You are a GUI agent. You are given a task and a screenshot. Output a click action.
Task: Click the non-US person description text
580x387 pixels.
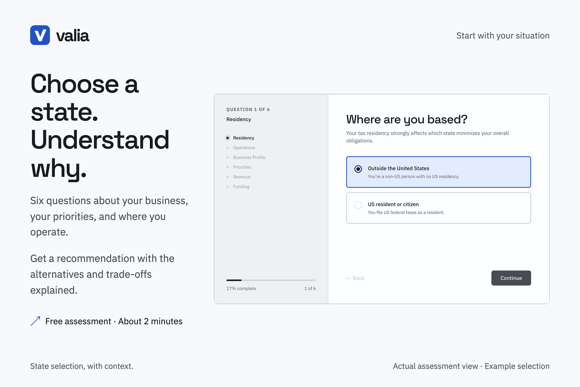tap(414, 176)
